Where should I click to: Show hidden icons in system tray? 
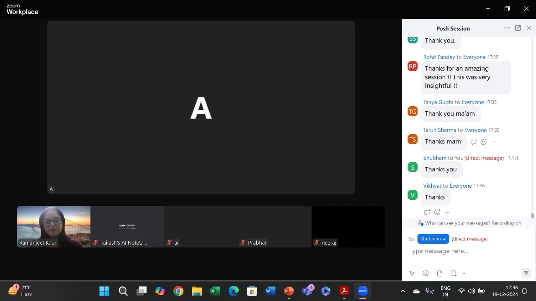pos(403,291)
